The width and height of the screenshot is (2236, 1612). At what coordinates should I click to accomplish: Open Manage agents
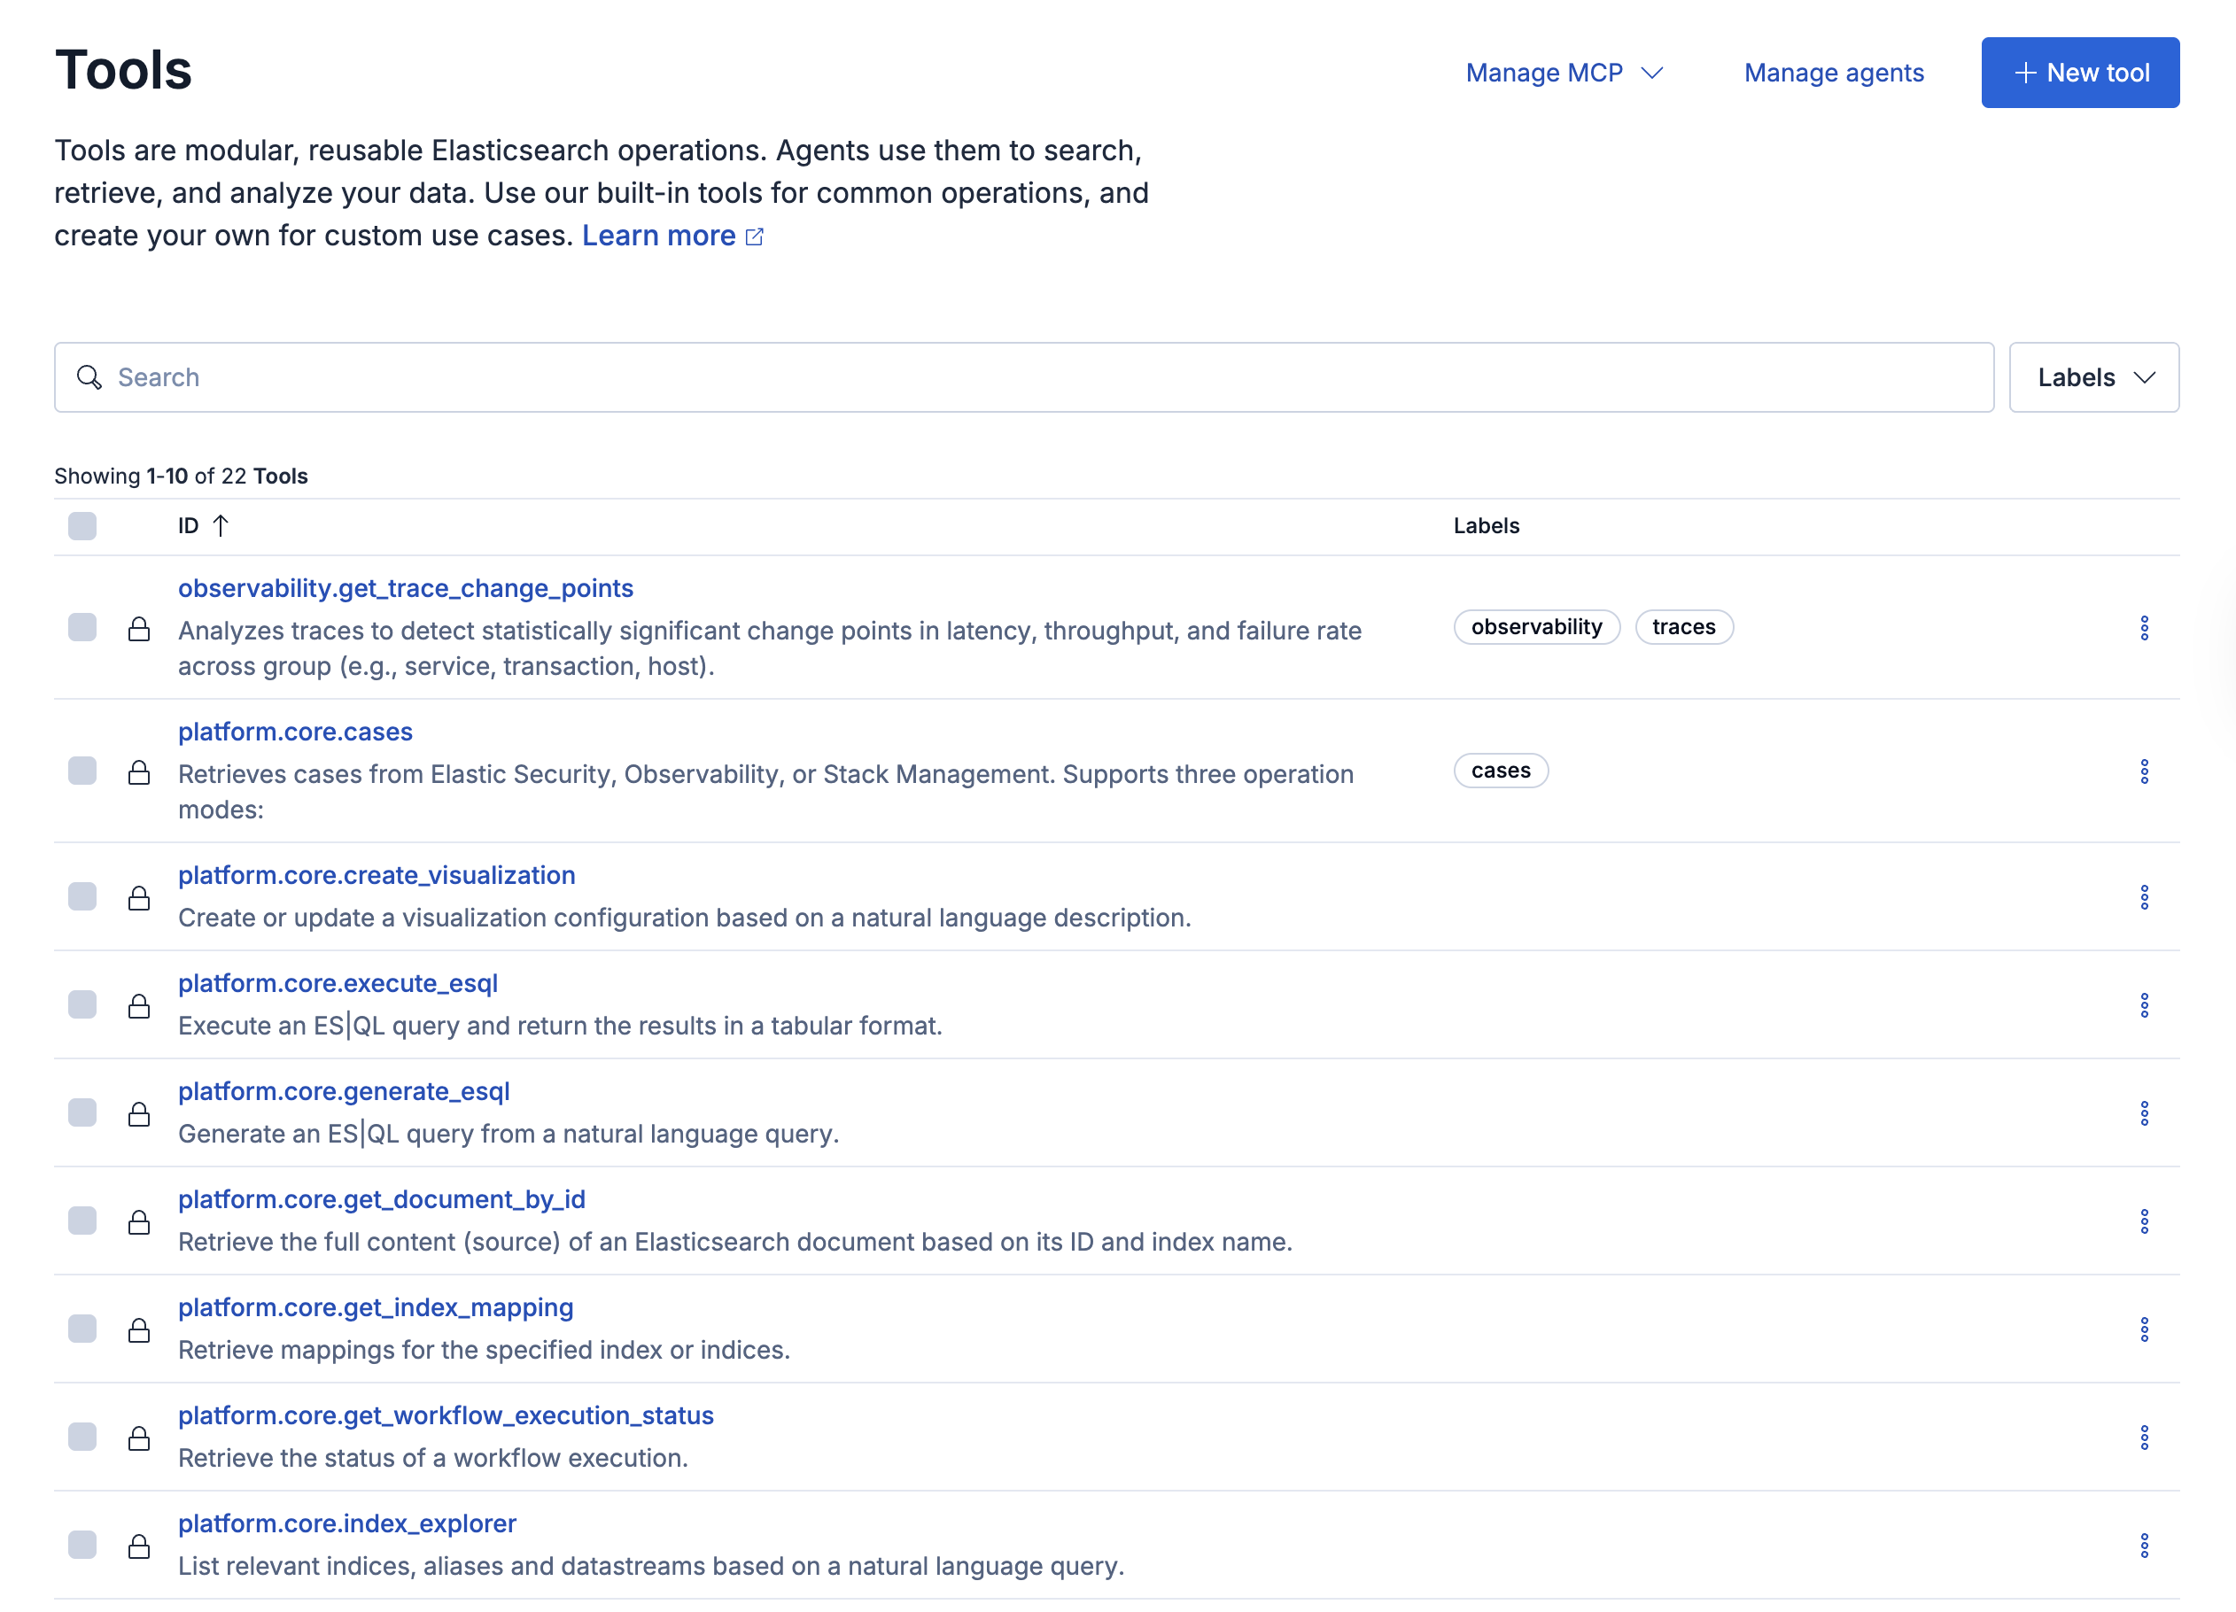[1833, 72]
